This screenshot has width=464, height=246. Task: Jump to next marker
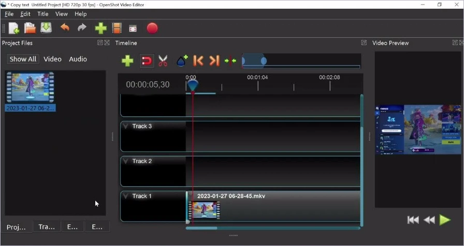pyautogui.click(x=214, y=61)
